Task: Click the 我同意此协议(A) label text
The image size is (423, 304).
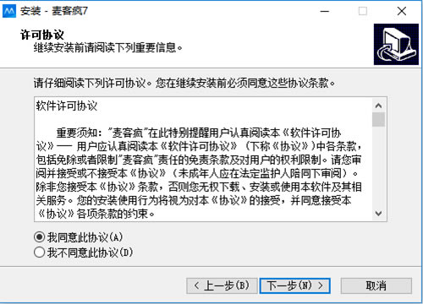Action: pos(85,237)
